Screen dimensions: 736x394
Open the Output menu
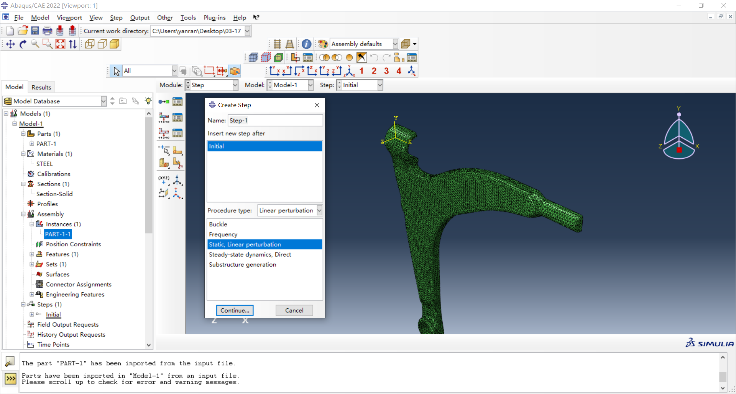click(140, 18)
